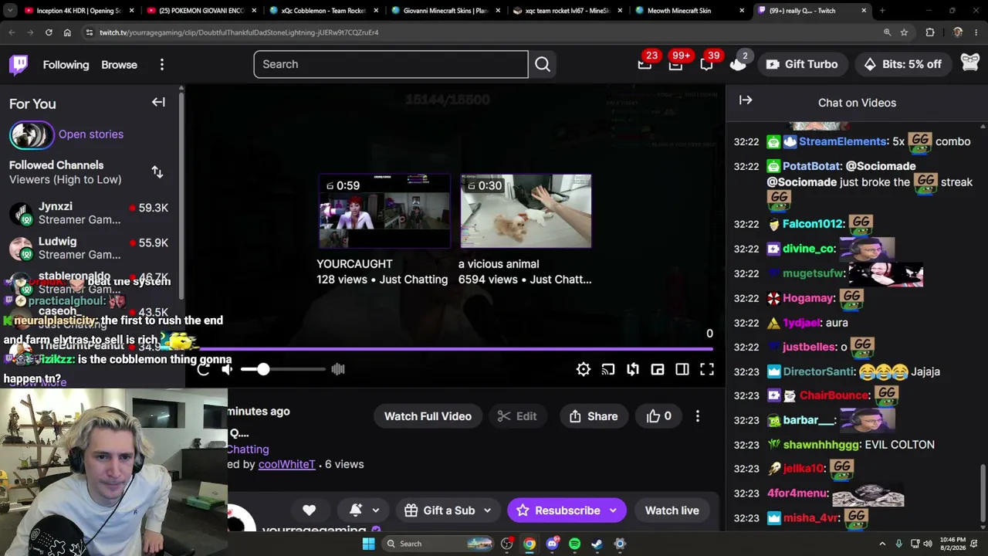This screenshot has width=988, height=556.
Task: Go to the Twitch home logo
Action: 19,64
